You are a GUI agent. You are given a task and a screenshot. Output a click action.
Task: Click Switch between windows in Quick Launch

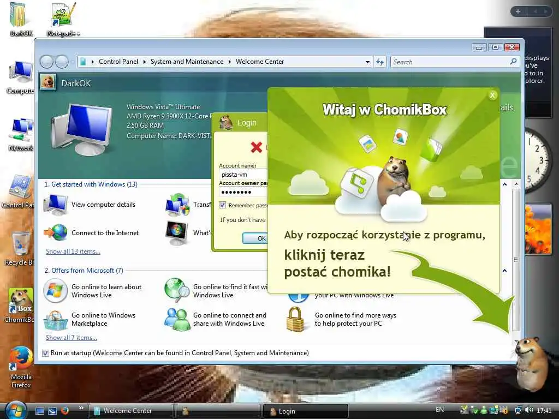(x=52, y=411)
